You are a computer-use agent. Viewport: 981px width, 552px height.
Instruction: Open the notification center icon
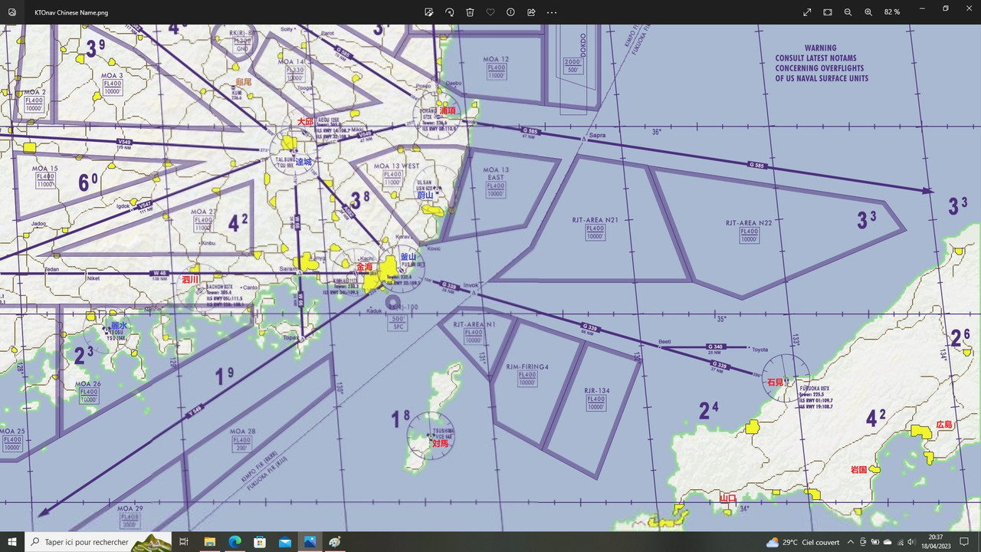click(x=964, y=542)
